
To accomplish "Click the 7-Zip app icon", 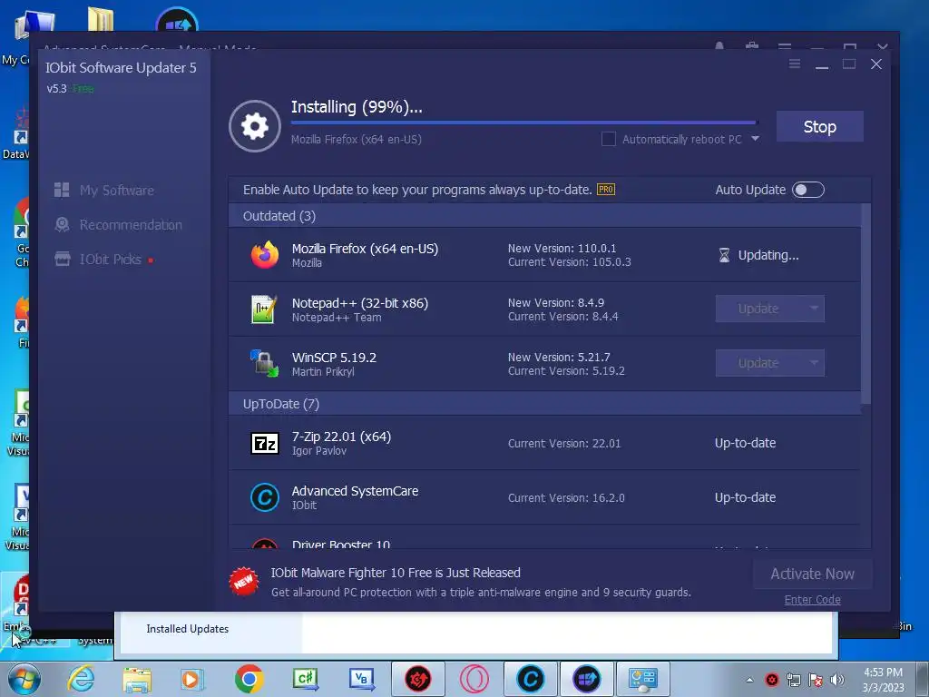I will [264, 443].
